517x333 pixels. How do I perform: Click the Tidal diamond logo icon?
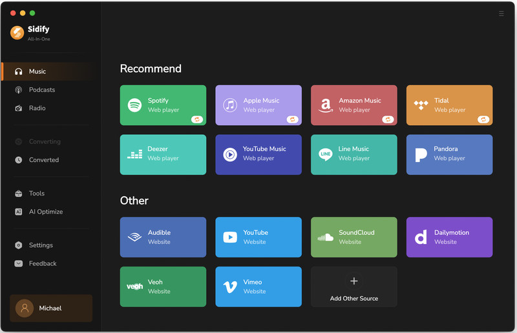[x=421, y=105]
